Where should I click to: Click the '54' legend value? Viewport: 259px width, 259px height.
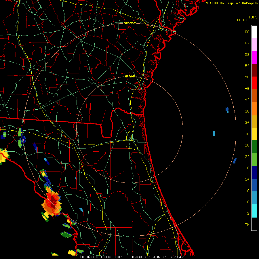(x=247, y=66)
